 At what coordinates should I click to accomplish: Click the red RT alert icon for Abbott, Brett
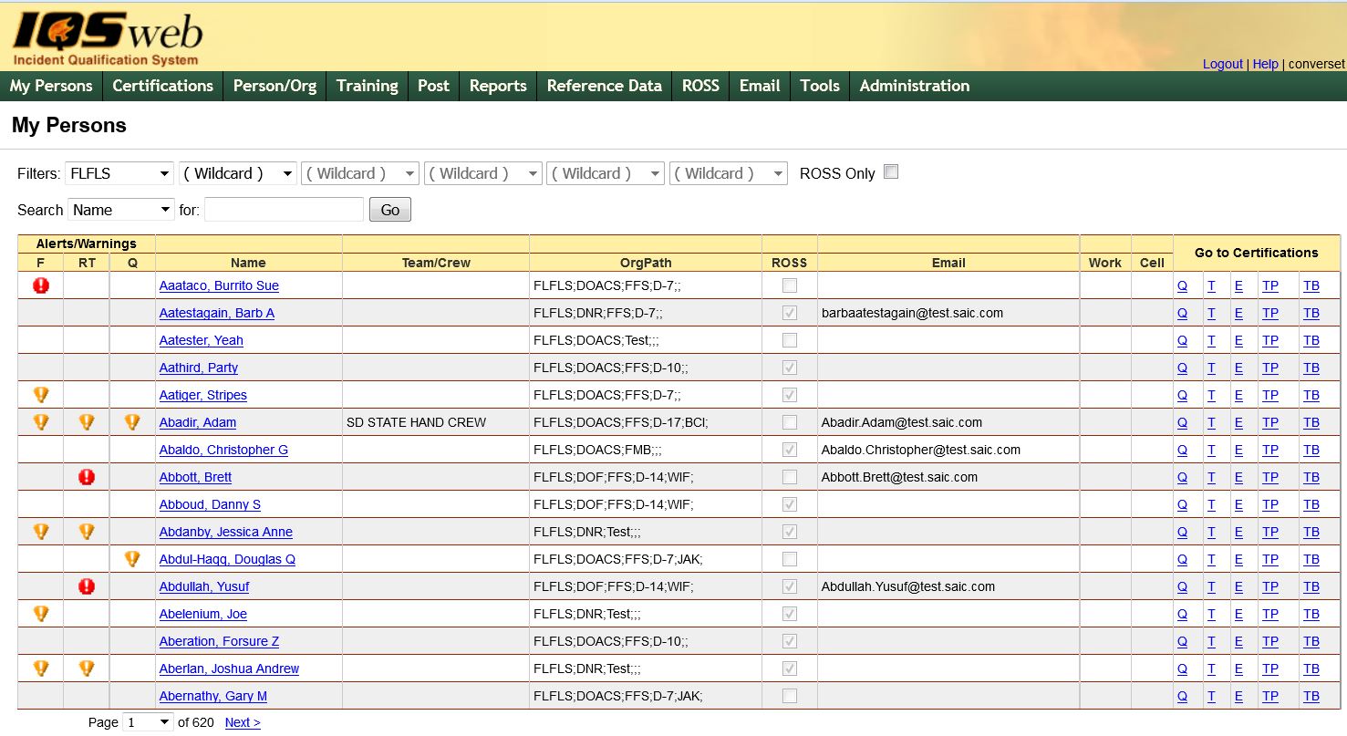87,477
